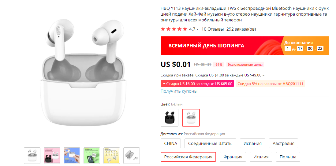Open the first gallery thumbnail of white earbuds

click(x=32, y=156)
